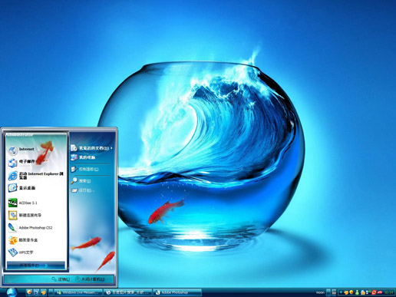Viewport: 396px width, 297px height.
Task: Click the Show Desktop icon in Start menu
Action: click(x=12, y=188)
